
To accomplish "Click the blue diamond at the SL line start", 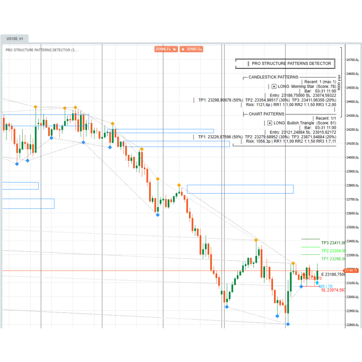I will coord(301,286).
